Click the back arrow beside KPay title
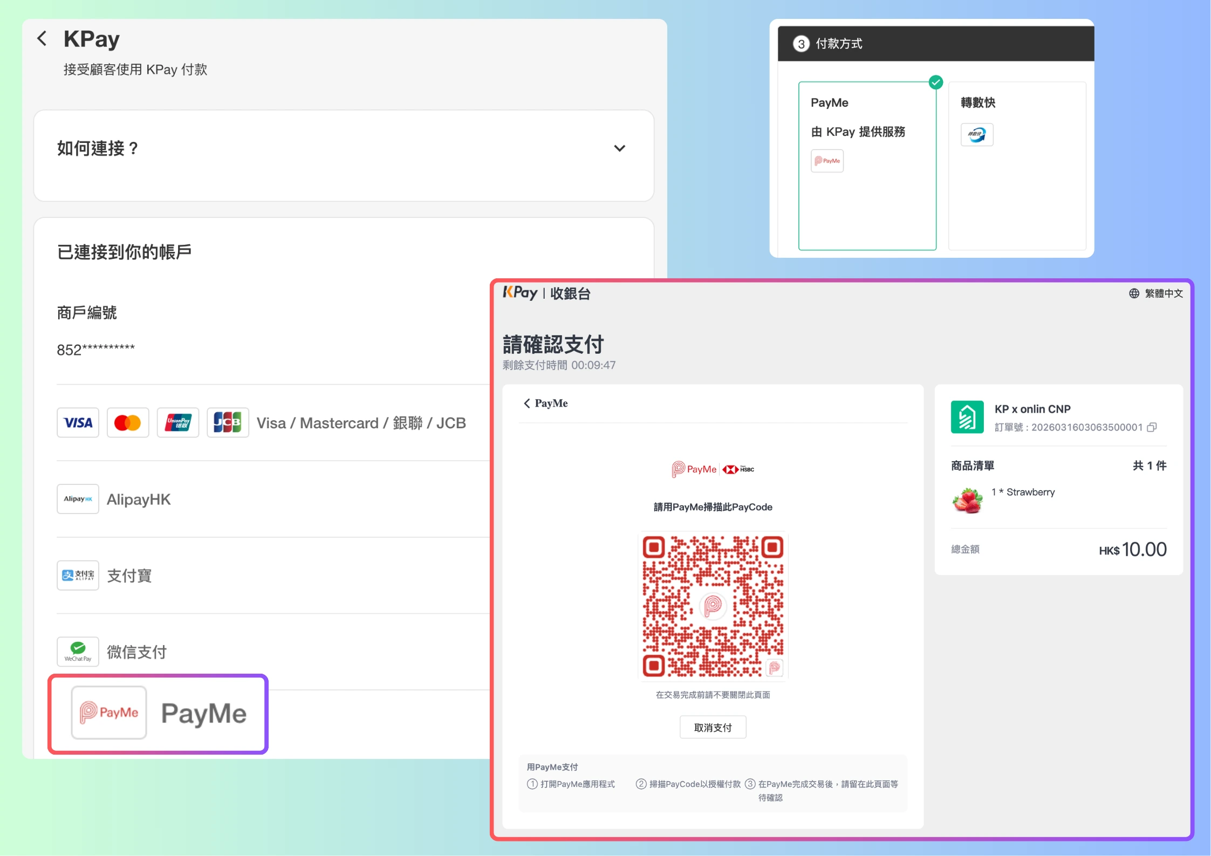Screen dimensions: 1211x856 point(42,38)
